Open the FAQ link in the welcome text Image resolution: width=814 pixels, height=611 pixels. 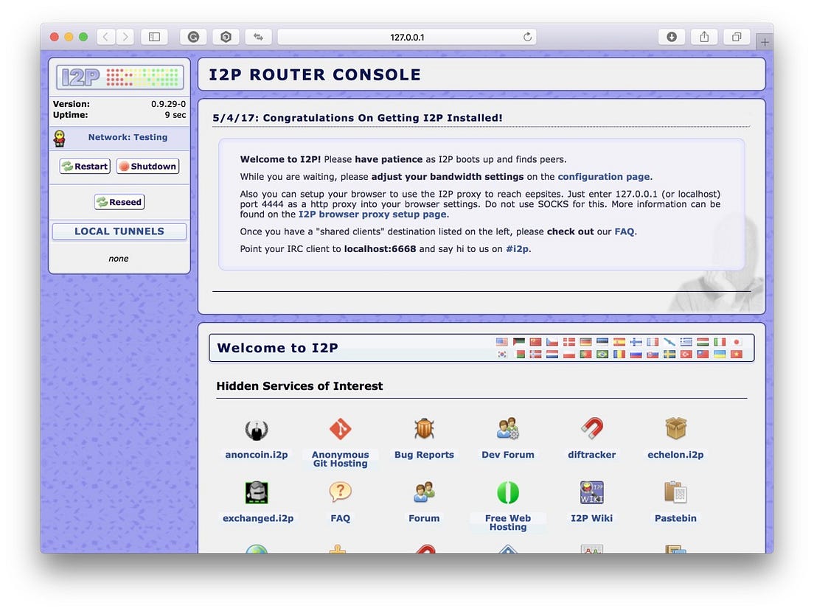tap(625, 231)
